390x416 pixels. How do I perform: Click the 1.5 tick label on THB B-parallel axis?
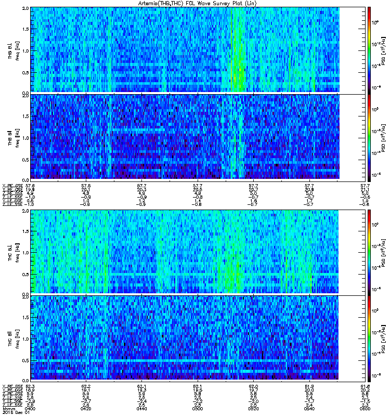[25, 116]
